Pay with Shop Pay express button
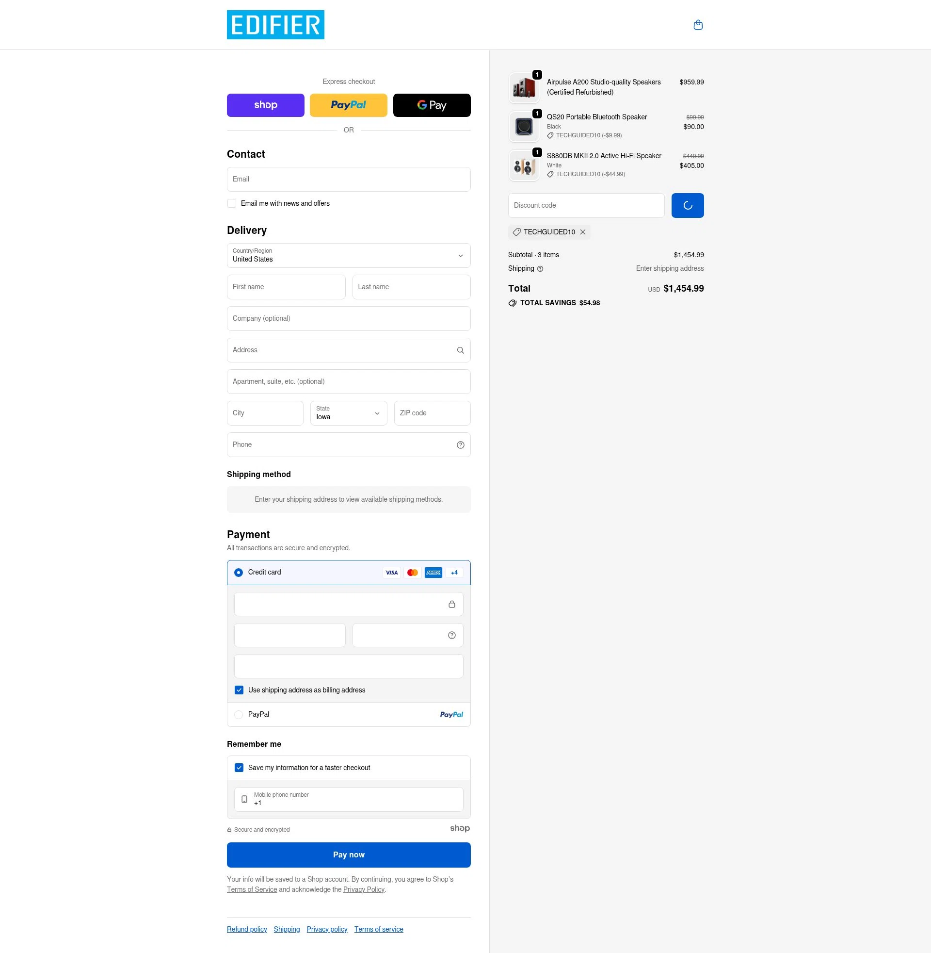Screen dimensions: 931x953 click(265, 105)
